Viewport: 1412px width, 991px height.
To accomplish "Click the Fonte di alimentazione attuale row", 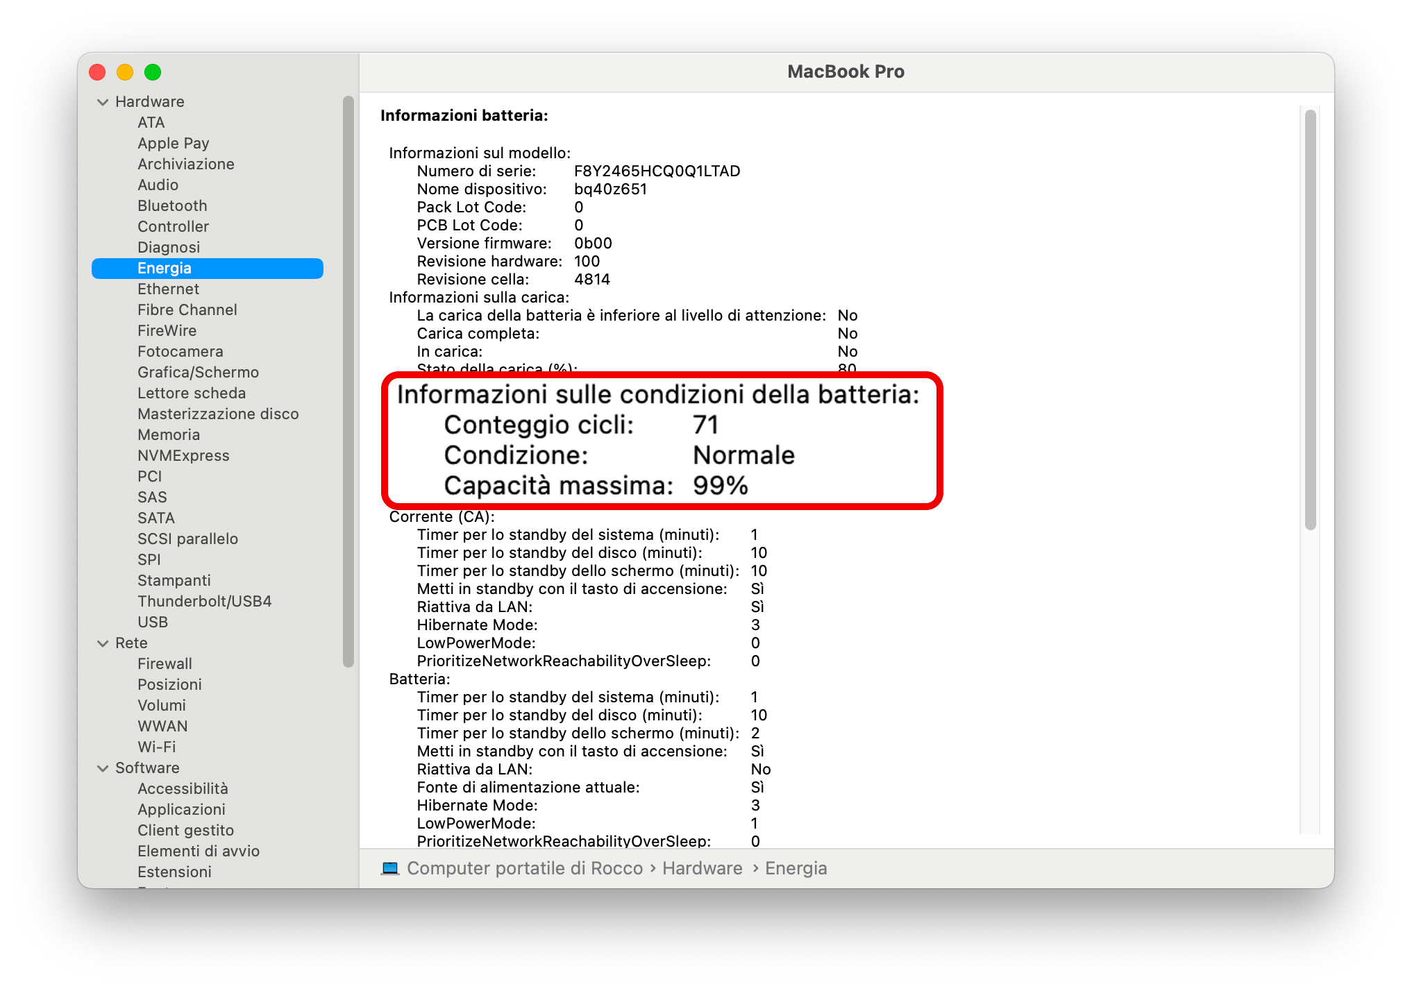I will [590, 788].
